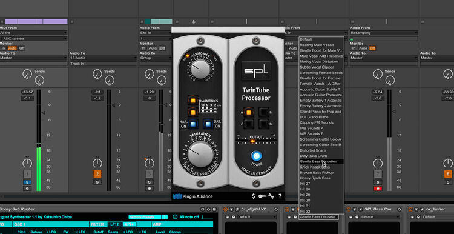Viewport: 454px width, 234px height.
Task: Toggle upper Harmonics frequency button
Action: point(193,100)
